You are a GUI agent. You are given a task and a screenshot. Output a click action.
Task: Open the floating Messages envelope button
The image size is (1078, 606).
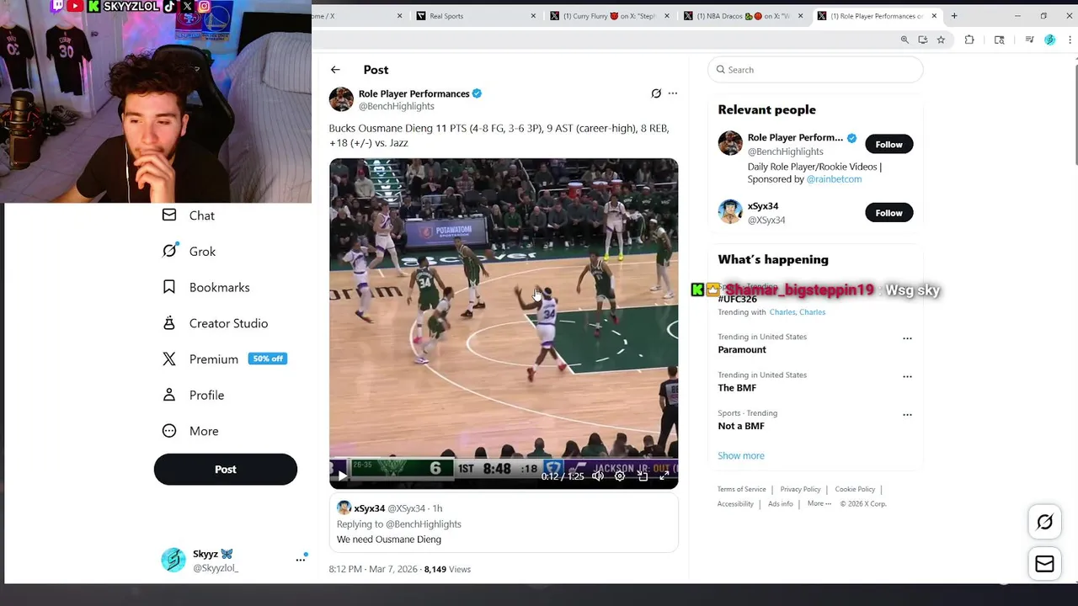(x=1044, y=564)
